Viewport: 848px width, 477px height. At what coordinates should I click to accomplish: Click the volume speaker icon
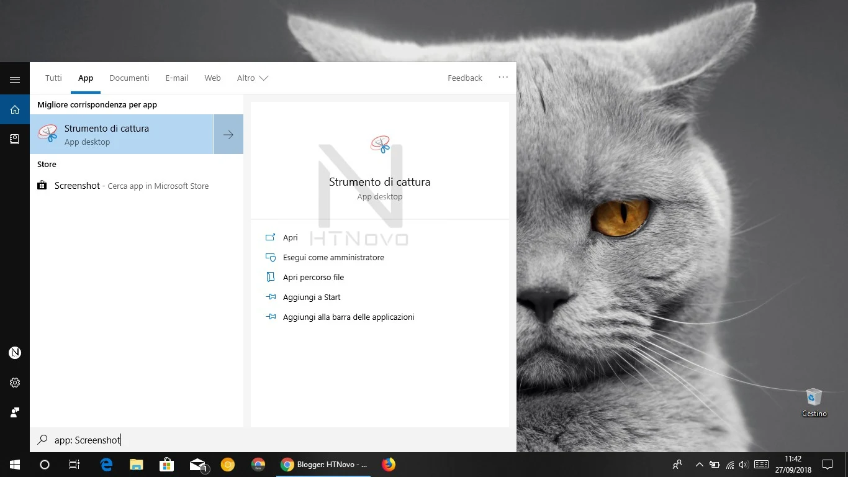(x=744, y=465)
